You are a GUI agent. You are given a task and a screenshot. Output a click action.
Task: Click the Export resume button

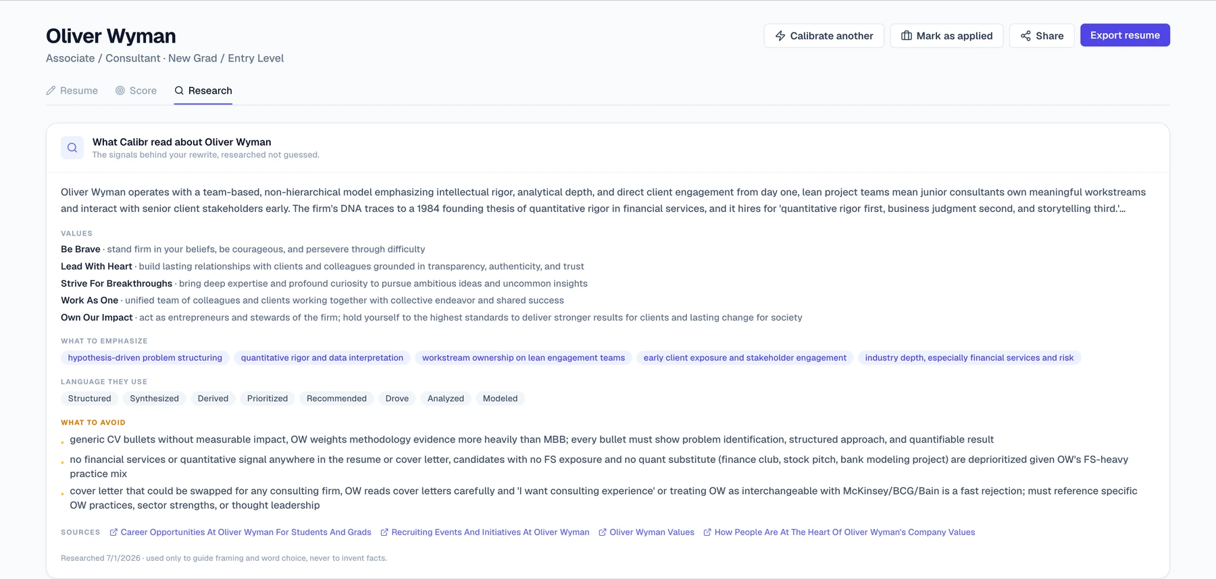tap(1125, 35)
